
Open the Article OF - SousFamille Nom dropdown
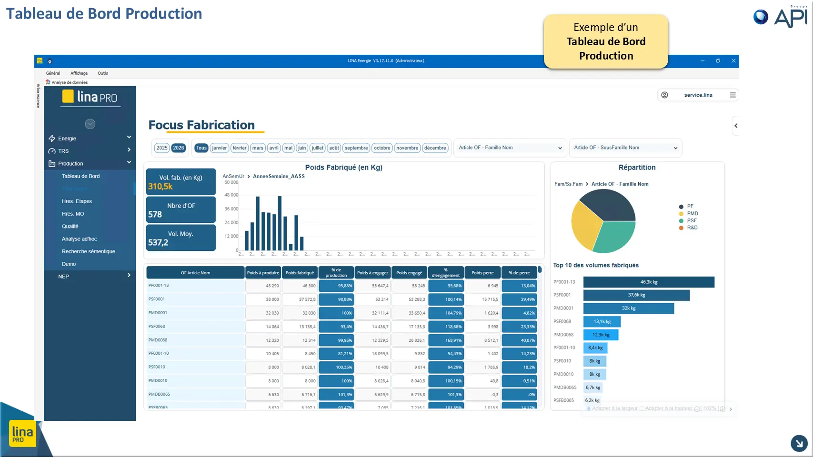coord(625,148)
